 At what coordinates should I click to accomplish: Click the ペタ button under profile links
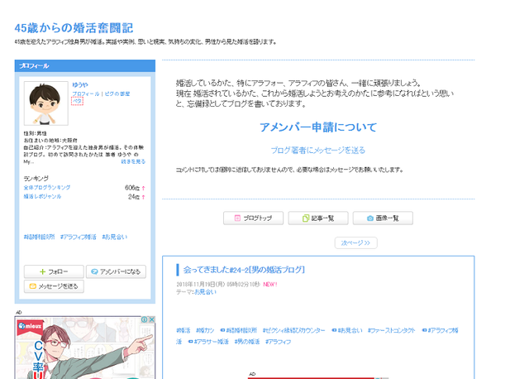(x=77, y=101)
